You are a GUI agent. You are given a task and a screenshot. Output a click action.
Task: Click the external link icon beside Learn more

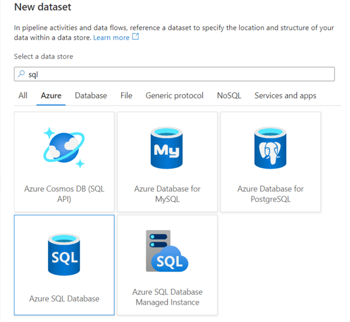click(x=135, y=36)
